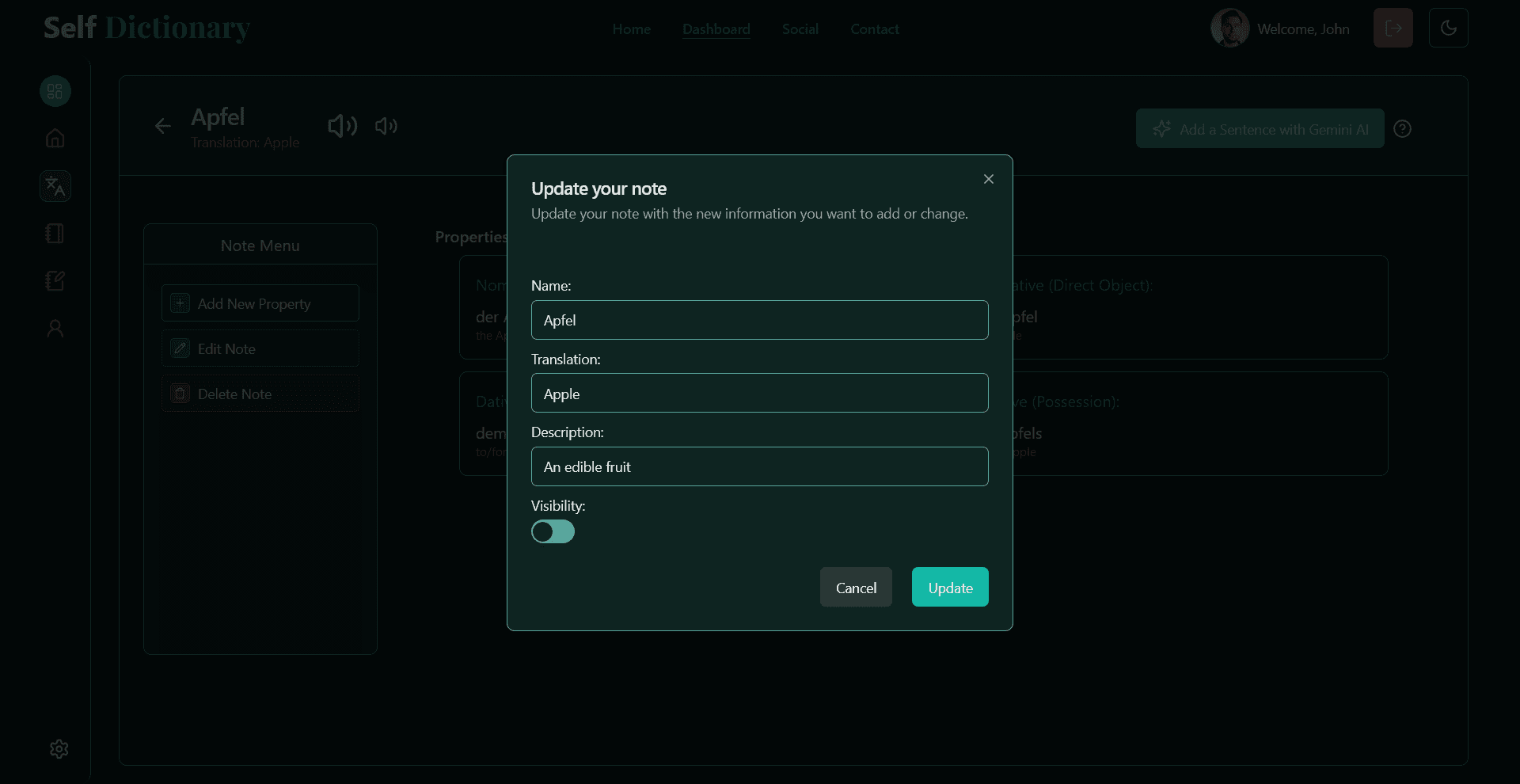Toggle dark mode moon button
This screenshot has height=784, width=1520.
click(x=1448, y=29)
